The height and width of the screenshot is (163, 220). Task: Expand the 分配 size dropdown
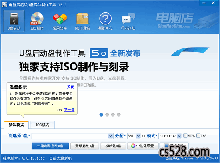(138, 136)
